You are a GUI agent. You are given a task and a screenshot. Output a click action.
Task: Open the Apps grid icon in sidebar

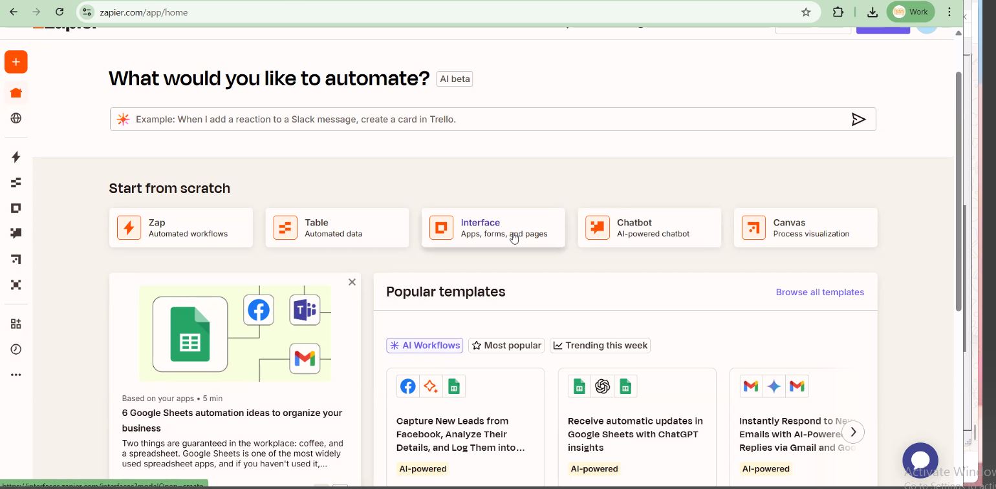[x=16, y=324]
